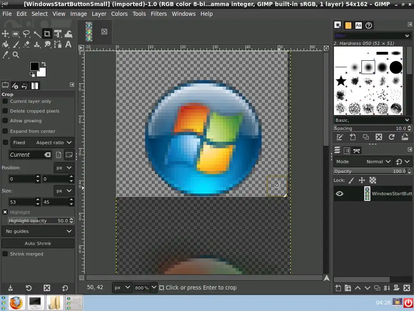This screenshot has width=414, height=311.
Task: Open the Filters menu
Action: tap(158, 14)
